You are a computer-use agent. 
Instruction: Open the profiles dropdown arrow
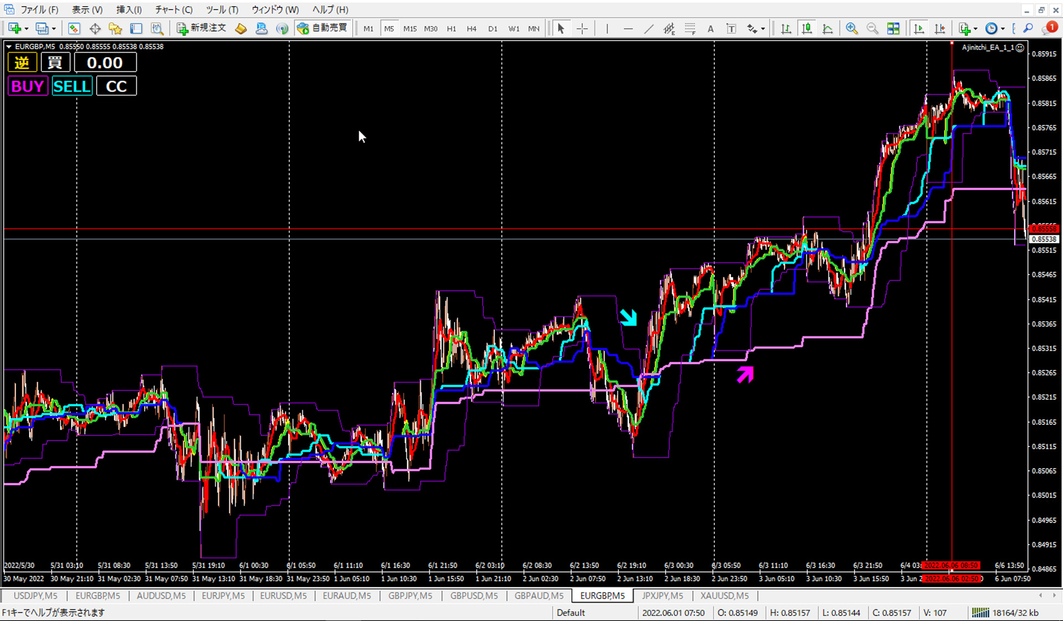pyautogui.click(x=54, y=29)
